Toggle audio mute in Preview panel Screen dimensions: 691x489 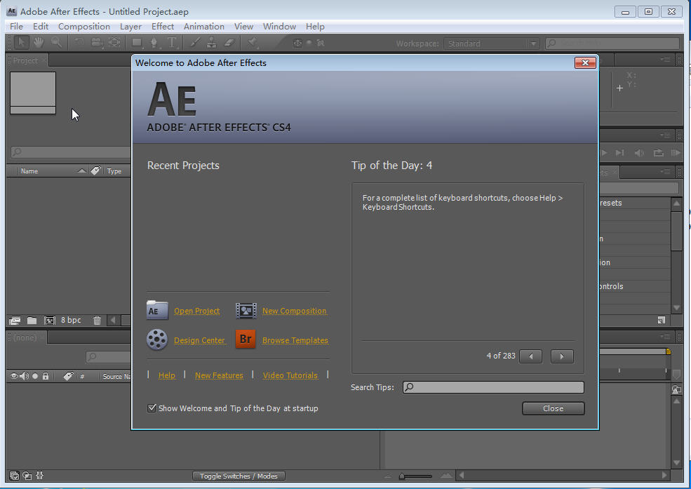(x=639, y=152)
